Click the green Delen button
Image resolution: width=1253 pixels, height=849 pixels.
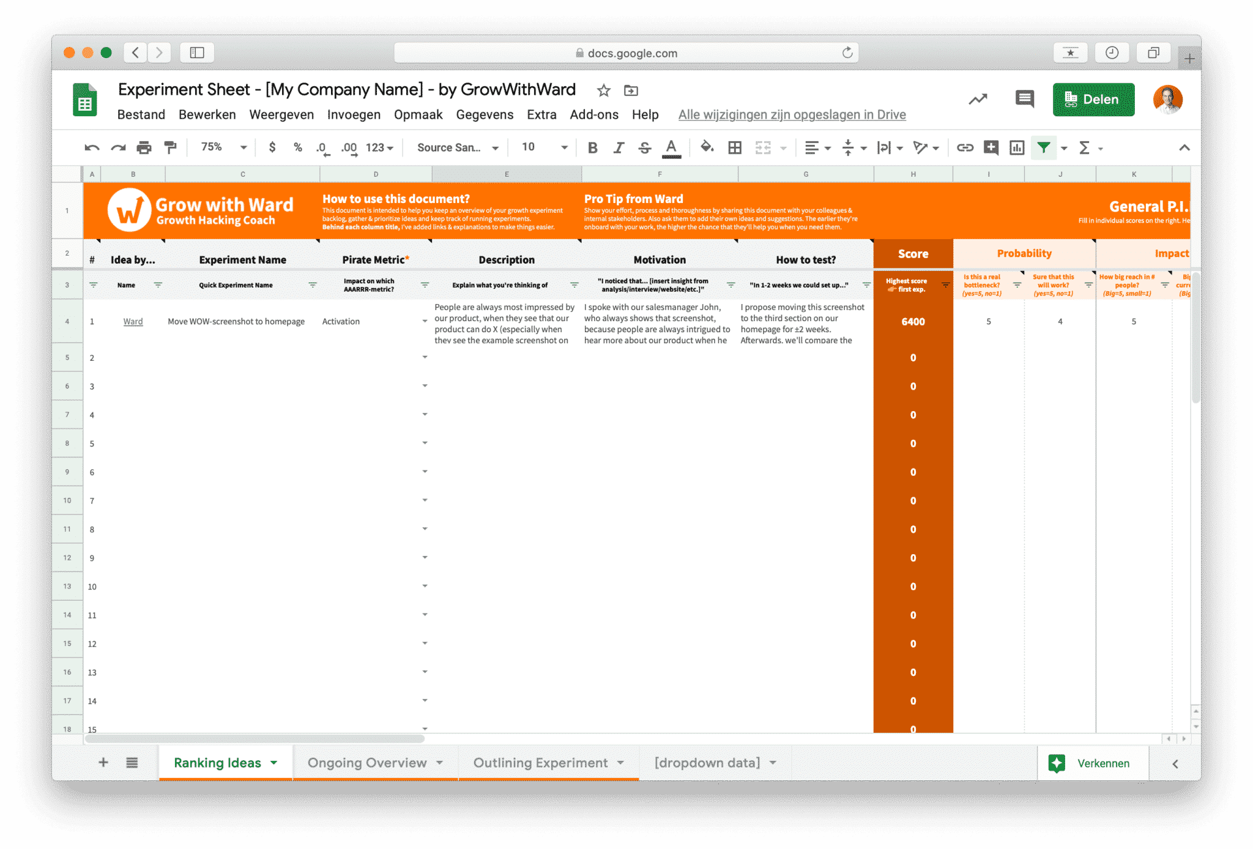point(1093,99)
